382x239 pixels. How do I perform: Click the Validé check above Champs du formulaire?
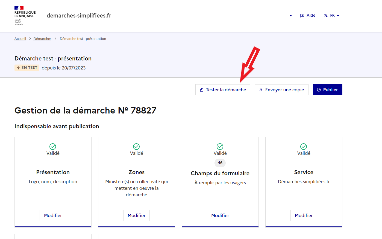(220, 146)
